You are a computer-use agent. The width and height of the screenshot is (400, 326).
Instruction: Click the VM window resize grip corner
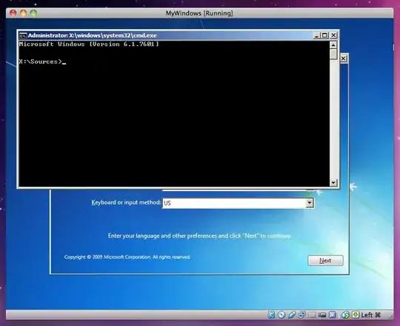click(x=390, y=316)
